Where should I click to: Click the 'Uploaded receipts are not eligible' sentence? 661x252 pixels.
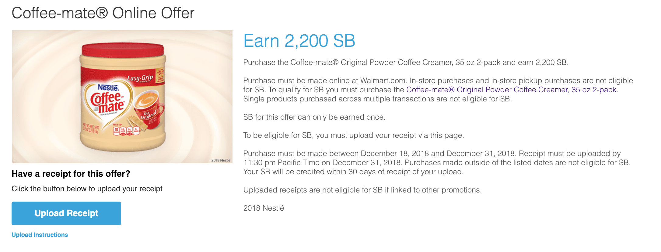click(x=362, y=190)
